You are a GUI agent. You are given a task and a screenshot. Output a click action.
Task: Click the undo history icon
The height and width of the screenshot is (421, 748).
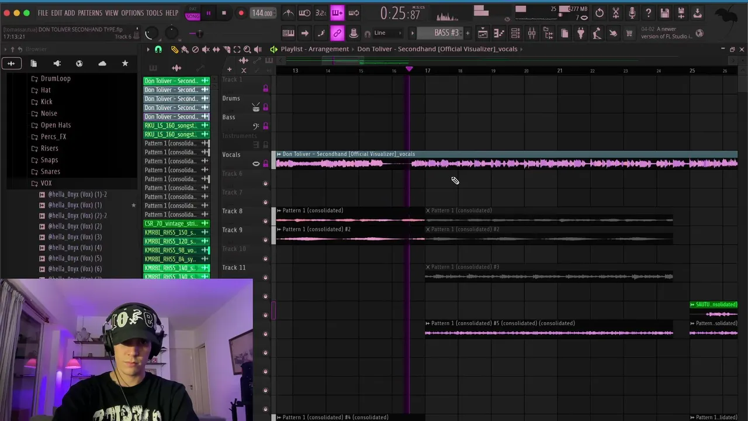(x=600, y=13)
